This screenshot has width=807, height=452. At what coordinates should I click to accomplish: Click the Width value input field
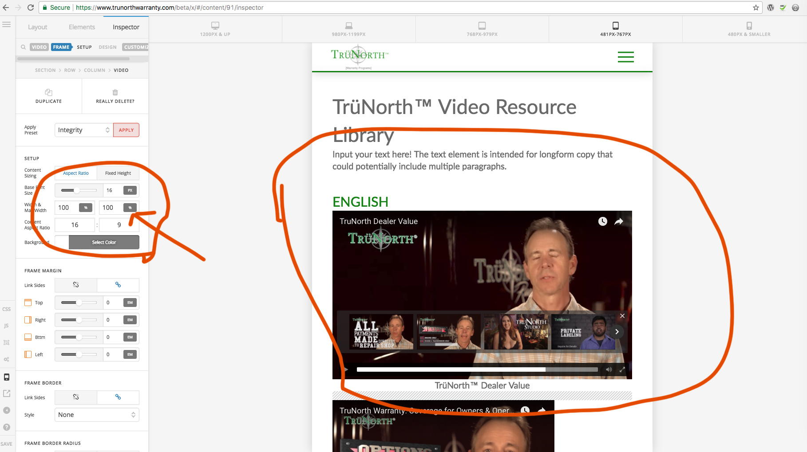(67, 208)
